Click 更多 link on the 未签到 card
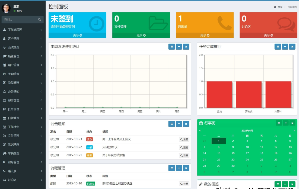This screenshot has width=299, height=189. (77, 36)
